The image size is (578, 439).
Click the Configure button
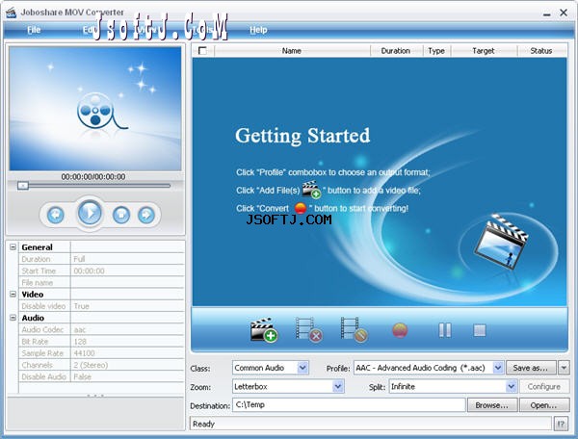(544, 386)
